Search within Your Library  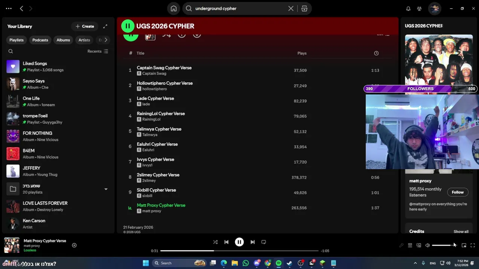[10, 51]
